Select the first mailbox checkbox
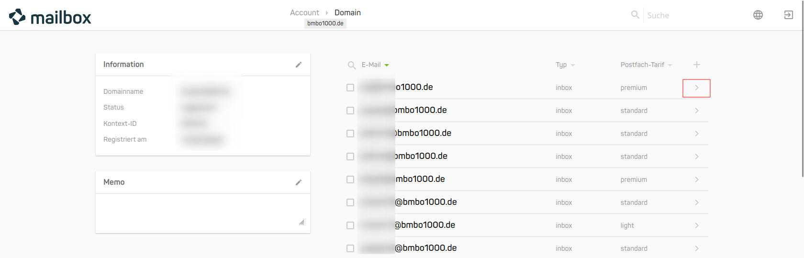804x258 pixels. (350, 88)
